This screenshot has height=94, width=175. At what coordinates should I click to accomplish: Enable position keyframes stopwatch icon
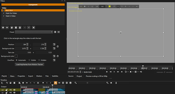tap(58, 46)
